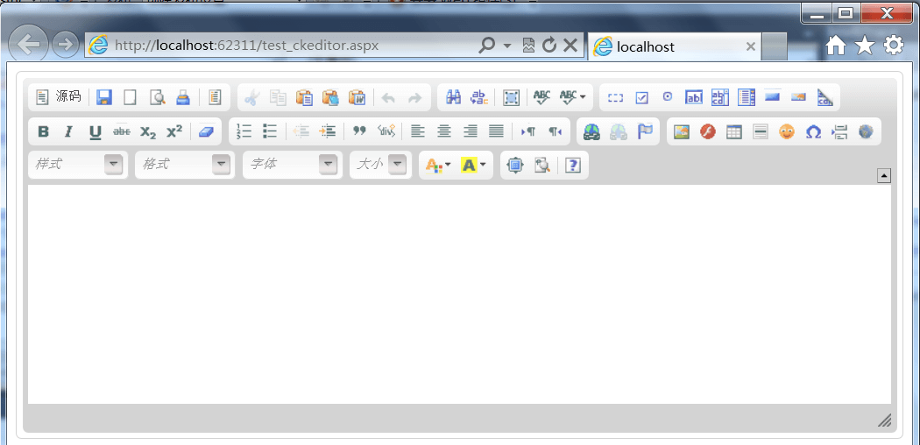This screenshot has height=445, width=920.
Task: Toggle Underline formatting
Action: [x=95, y=131]
